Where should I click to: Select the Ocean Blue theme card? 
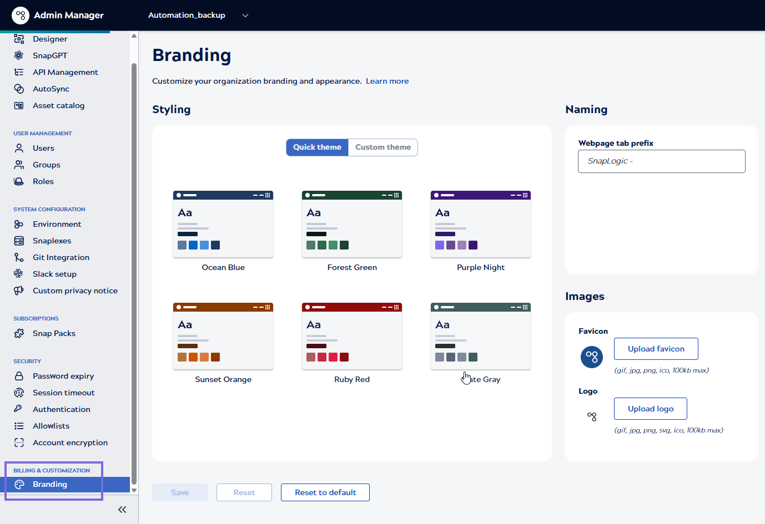point(223,224)
